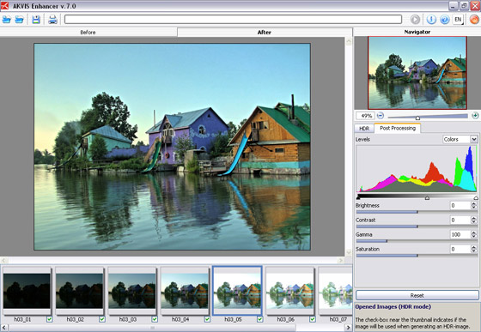This screenshot has height=332, width=481.
Task: Click the Navigator zoom slider handle
Action: pyautogui.click(x=417, y=118)
